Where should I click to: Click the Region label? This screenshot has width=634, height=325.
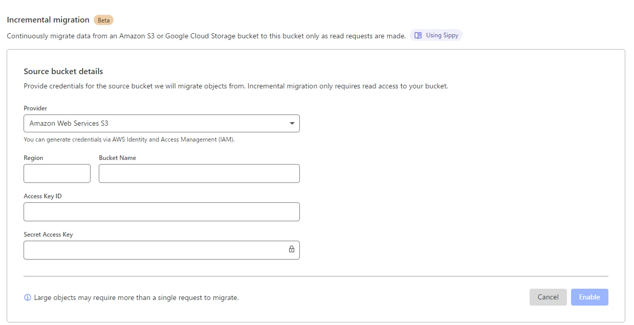click(x=33, y=158)
